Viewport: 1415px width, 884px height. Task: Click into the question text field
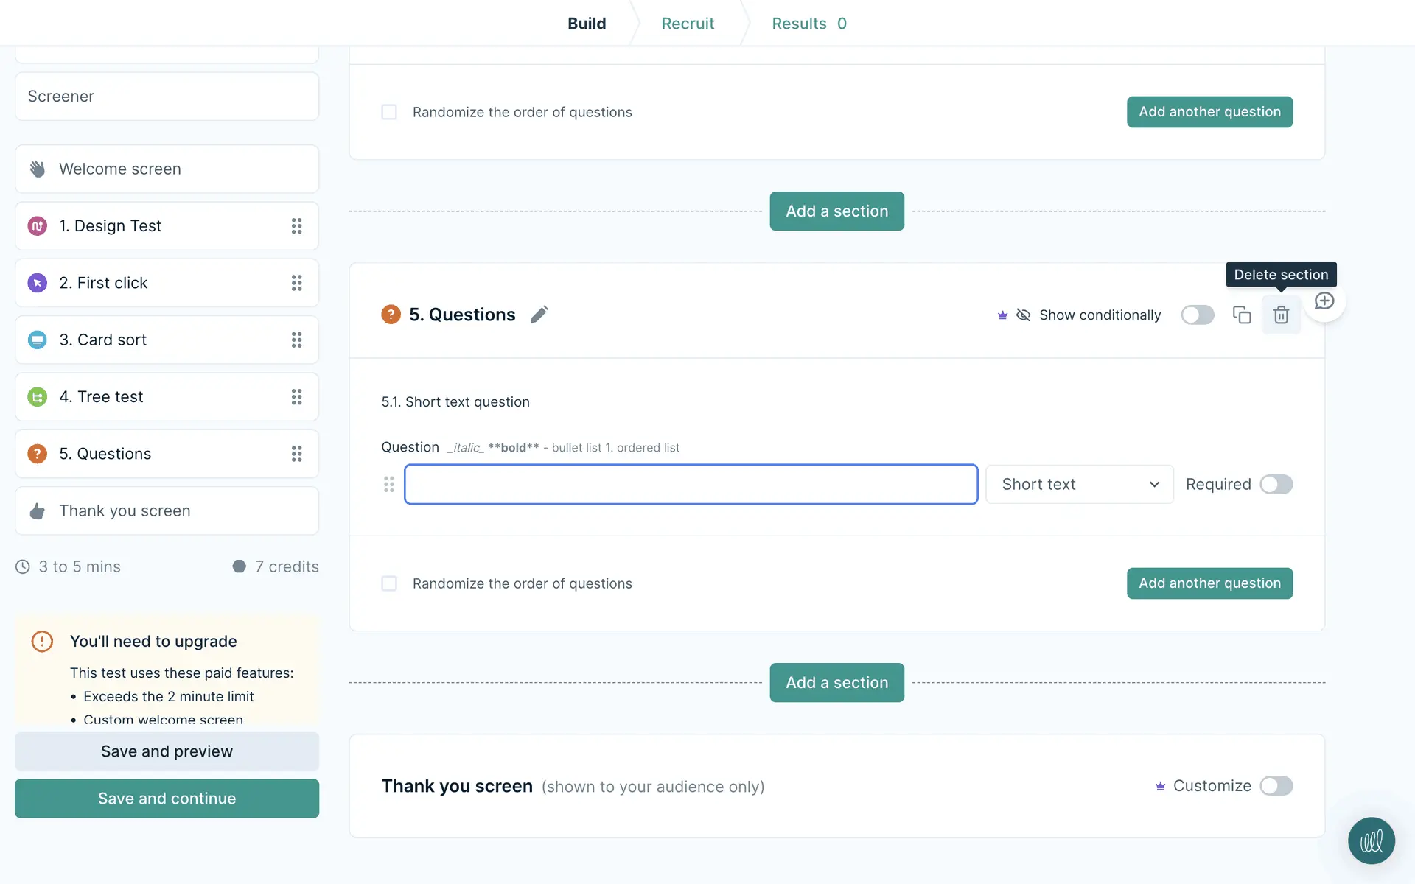[x=691, y=484]
